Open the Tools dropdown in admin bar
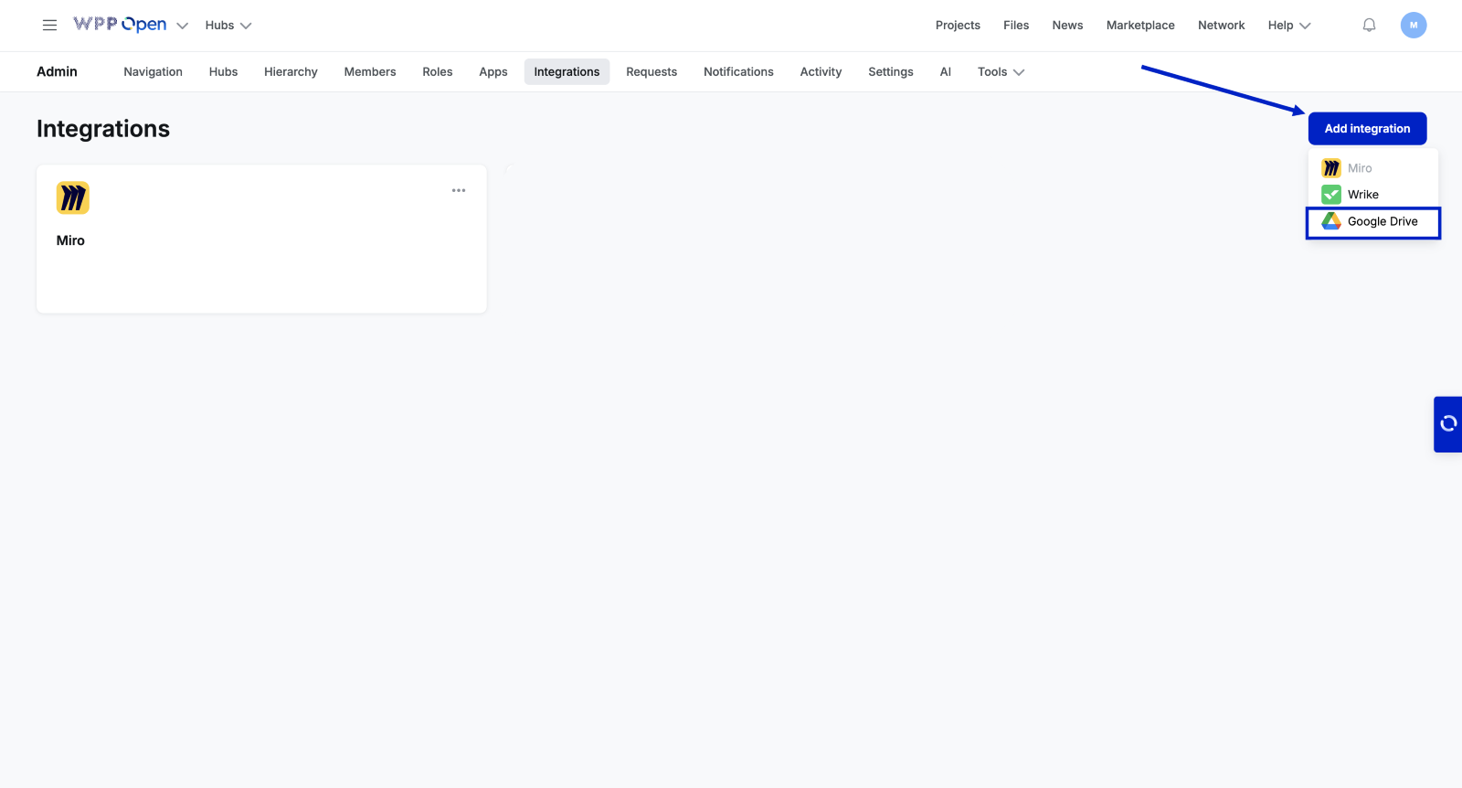The image size is (1462, 788). tap(1001, 72)
